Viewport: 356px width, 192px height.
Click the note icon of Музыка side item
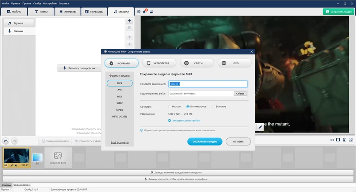(x=9, y=23)
